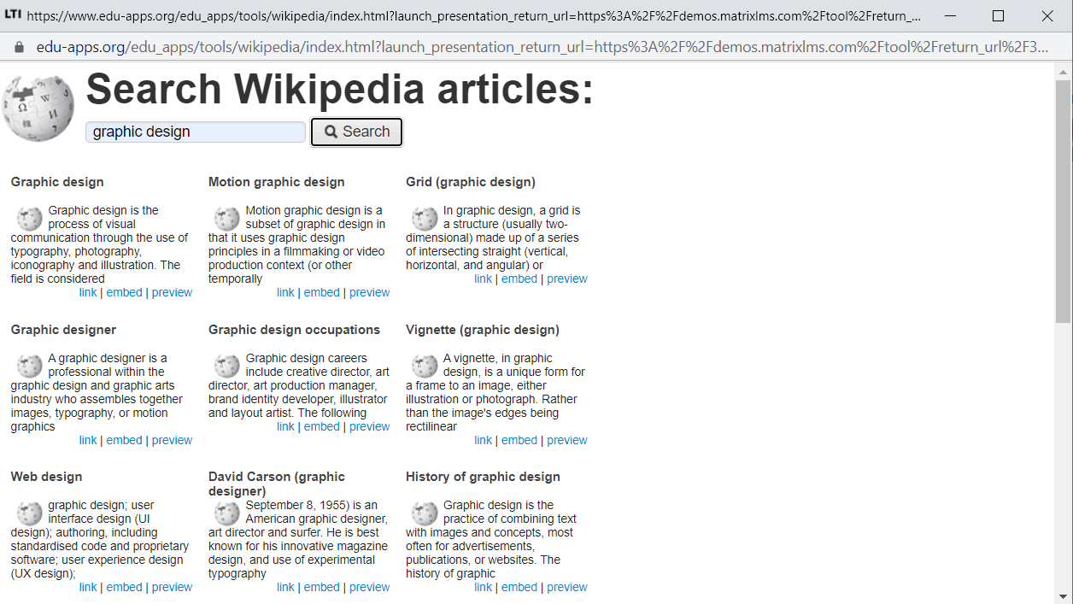Click the Wikipedia icon in the Vignette result

pyautogui.click(x=425, y=367)
